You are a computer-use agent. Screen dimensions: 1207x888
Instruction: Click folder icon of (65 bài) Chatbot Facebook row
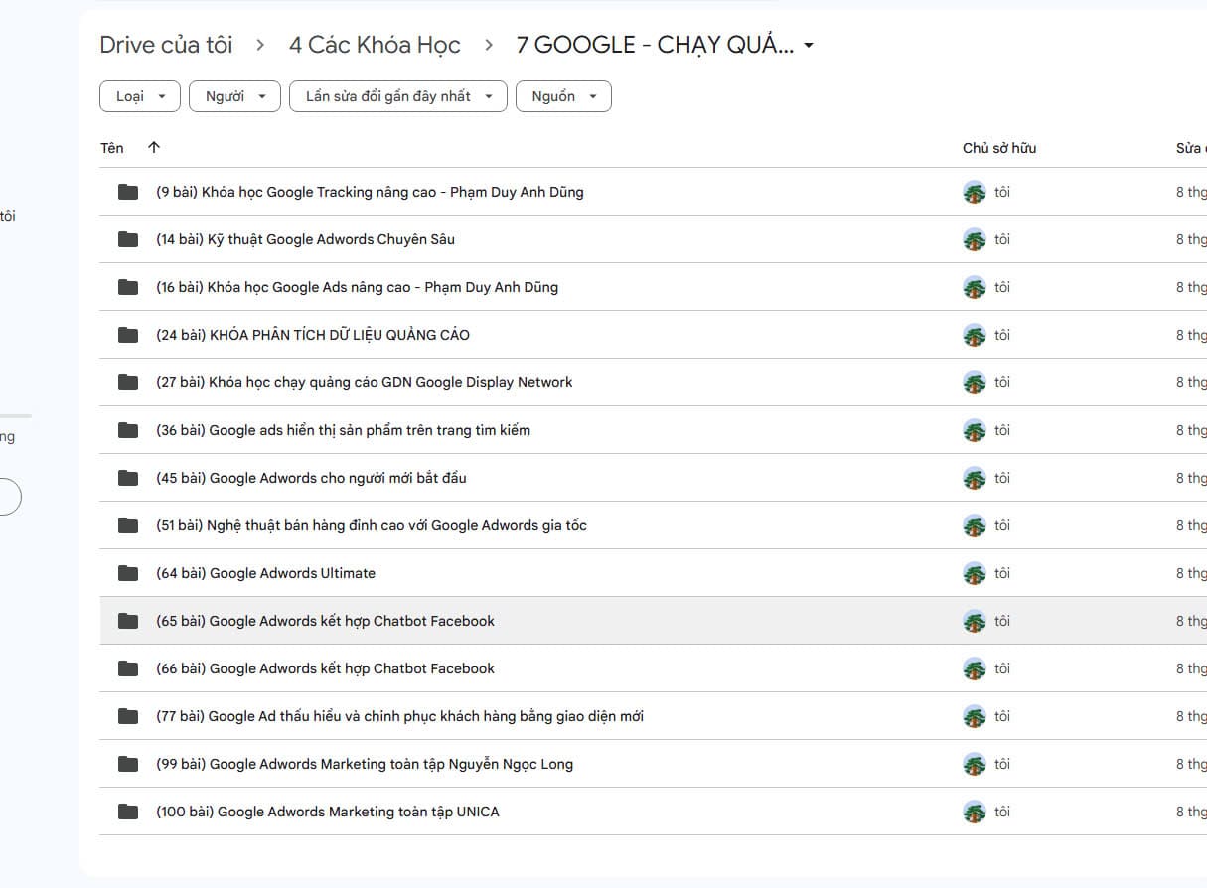click(128, 621)
